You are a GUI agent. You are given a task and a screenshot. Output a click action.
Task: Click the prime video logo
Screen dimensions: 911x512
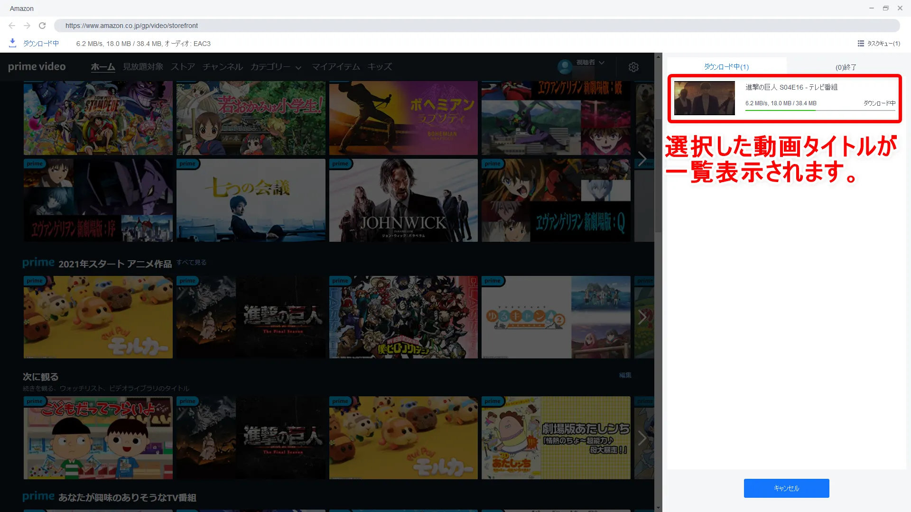(37, 67)
